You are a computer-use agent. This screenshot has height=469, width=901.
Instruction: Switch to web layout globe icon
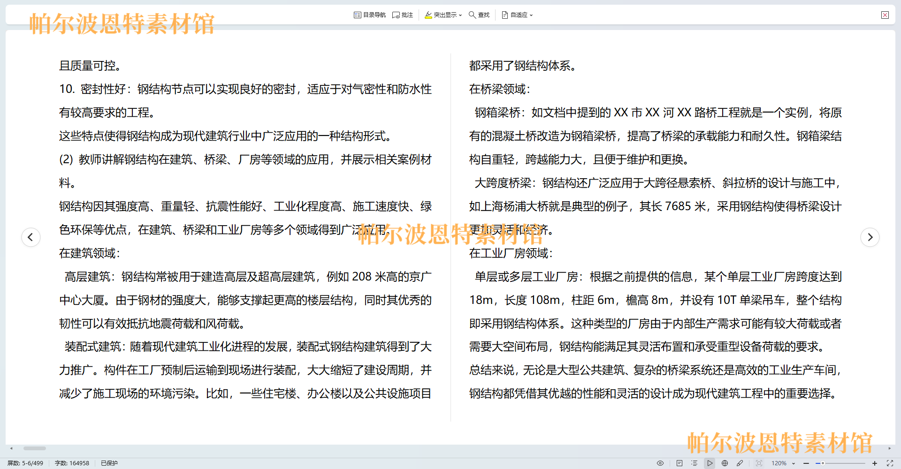(x=725, y=463)
